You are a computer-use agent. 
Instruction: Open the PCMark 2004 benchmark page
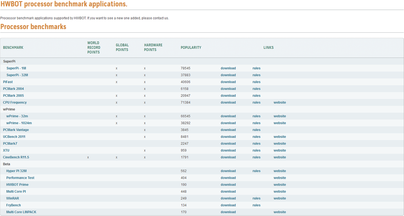(13, 89)
